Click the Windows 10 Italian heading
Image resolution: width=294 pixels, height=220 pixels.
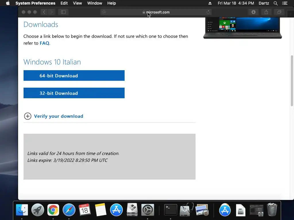point(52,62)
